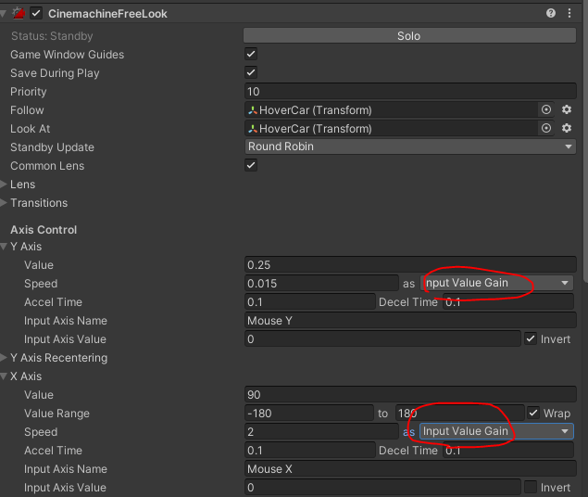Image resolution: width=588 pixels, height=497 pixels.
Task: Click the CinemachineFreeLook title text
Action: tap(107, 14)
